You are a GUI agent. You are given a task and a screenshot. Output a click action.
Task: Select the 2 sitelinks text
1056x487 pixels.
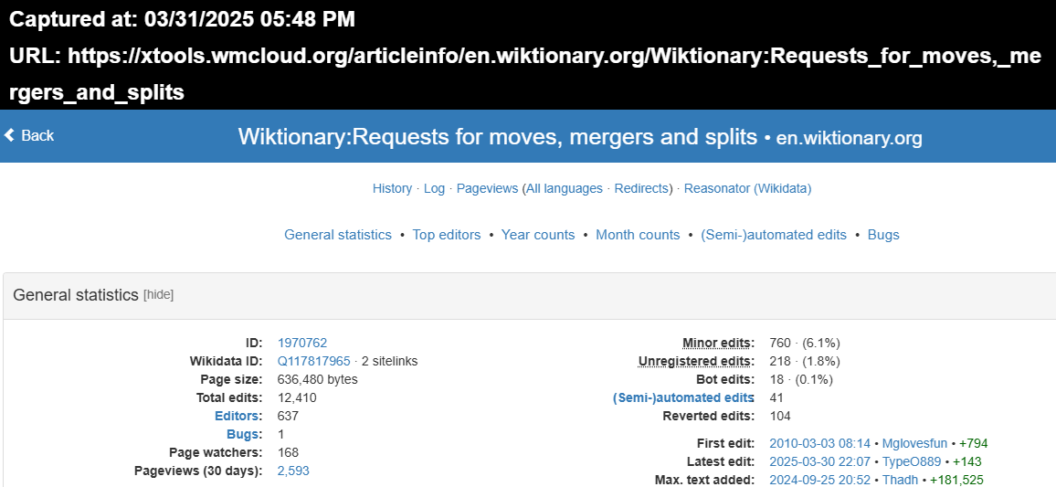(389, 361)
